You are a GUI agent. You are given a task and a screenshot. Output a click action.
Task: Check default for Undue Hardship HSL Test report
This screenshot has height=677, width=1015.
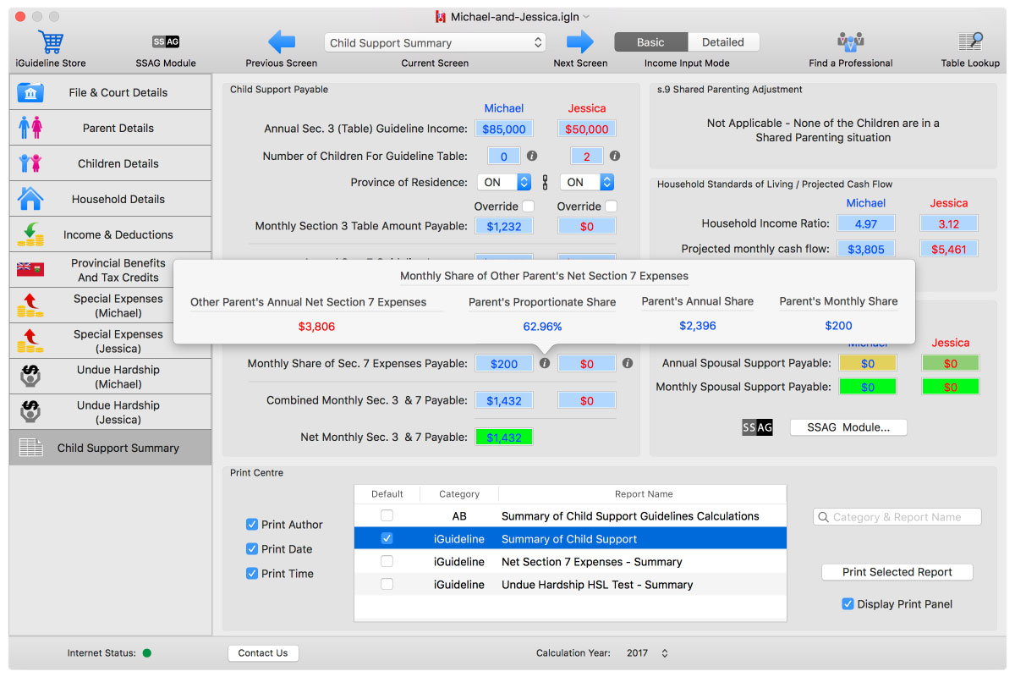pyautogui.click(x=387, y=584)
